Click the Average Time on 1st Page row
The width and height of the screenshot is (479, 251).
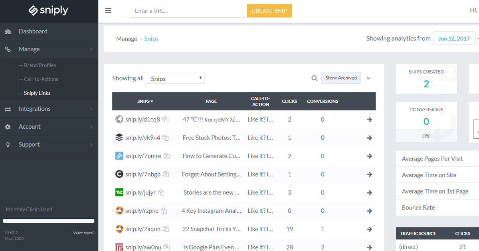click(437, 191)
